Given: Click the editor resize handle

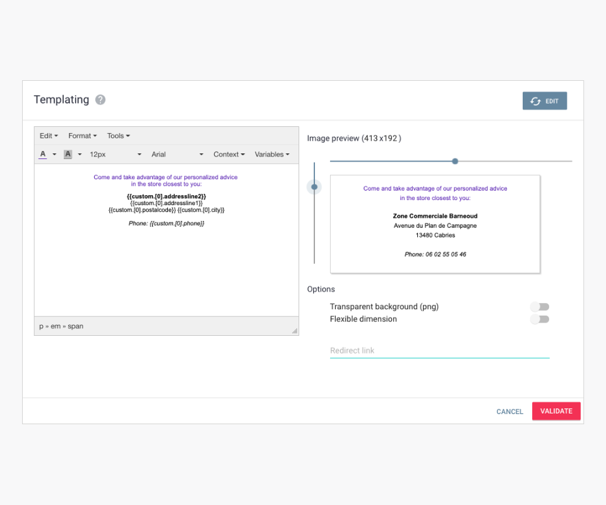Looking at the screenshot, I should tap(294, 331).
